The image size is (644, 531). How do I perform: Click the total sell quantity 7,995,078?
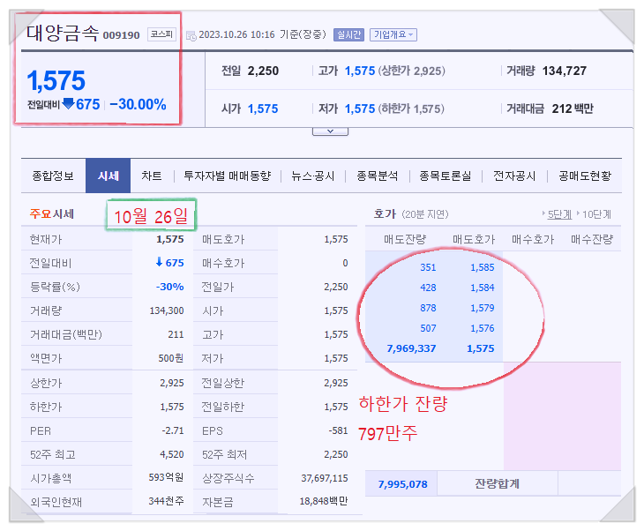tap(402, 484)
